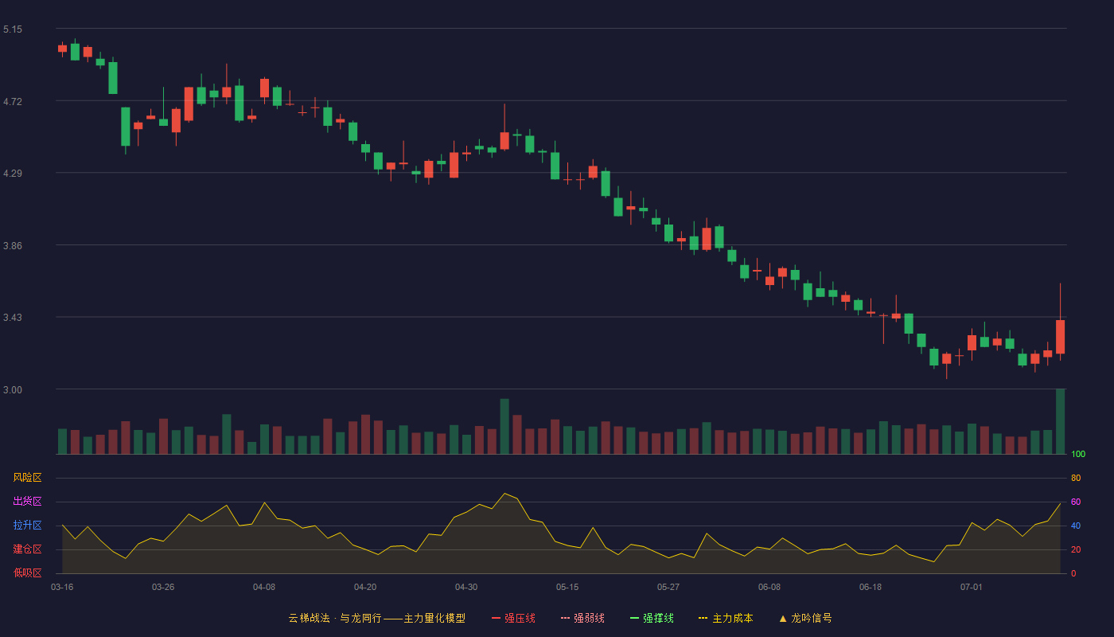Click the 04-30 date label
Screen dimensions: 1114x637
click(466, 587)
